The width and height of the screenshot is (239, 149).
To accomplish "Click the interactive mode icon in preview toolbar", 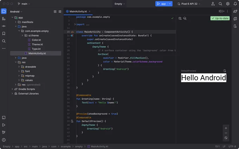I will (x=180, y=18).
